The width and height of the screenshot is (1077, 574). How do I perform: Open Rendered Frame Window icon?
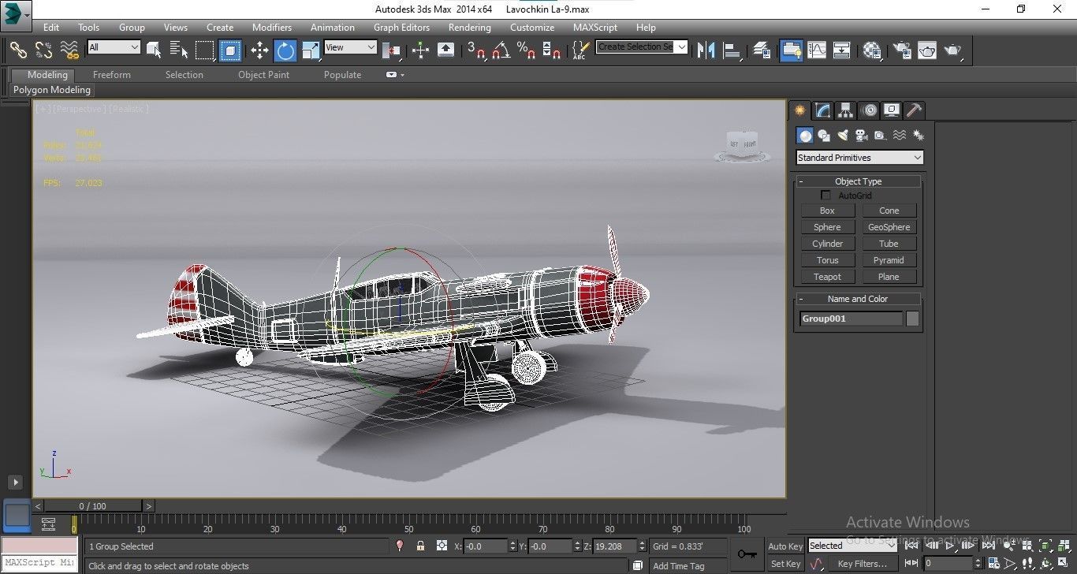(x=927, y=50)
